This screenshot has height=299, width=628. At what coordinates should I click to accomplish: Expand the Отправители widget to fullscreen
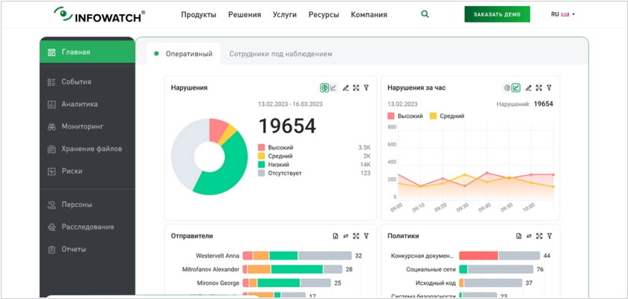point(356,236)
